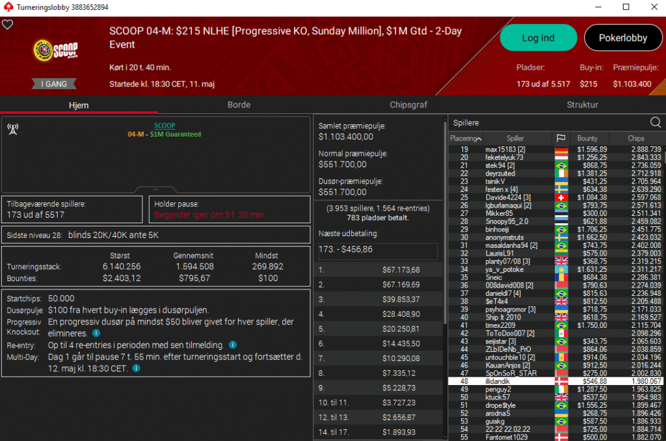Screen dimensions: 666x441
Task: Select player penguy2
Action: click(555, 389)
